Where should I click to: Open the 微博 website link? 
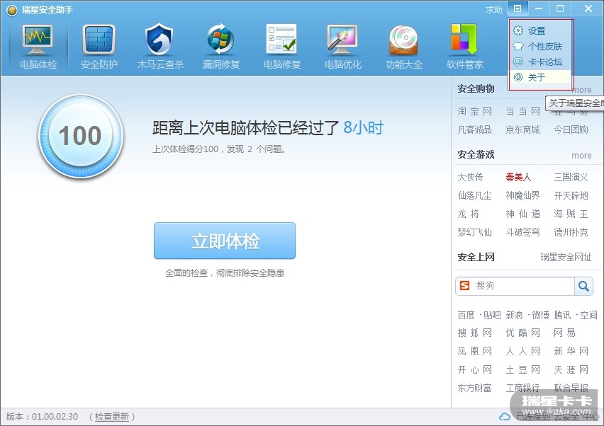point(540,316)
